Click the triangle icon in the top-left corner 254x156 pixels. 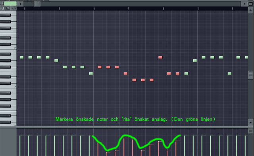coord(2,4)
